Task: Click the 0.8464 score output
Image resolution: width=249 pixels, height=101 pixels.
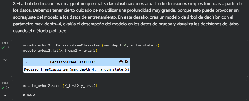Action: [29, 95]
